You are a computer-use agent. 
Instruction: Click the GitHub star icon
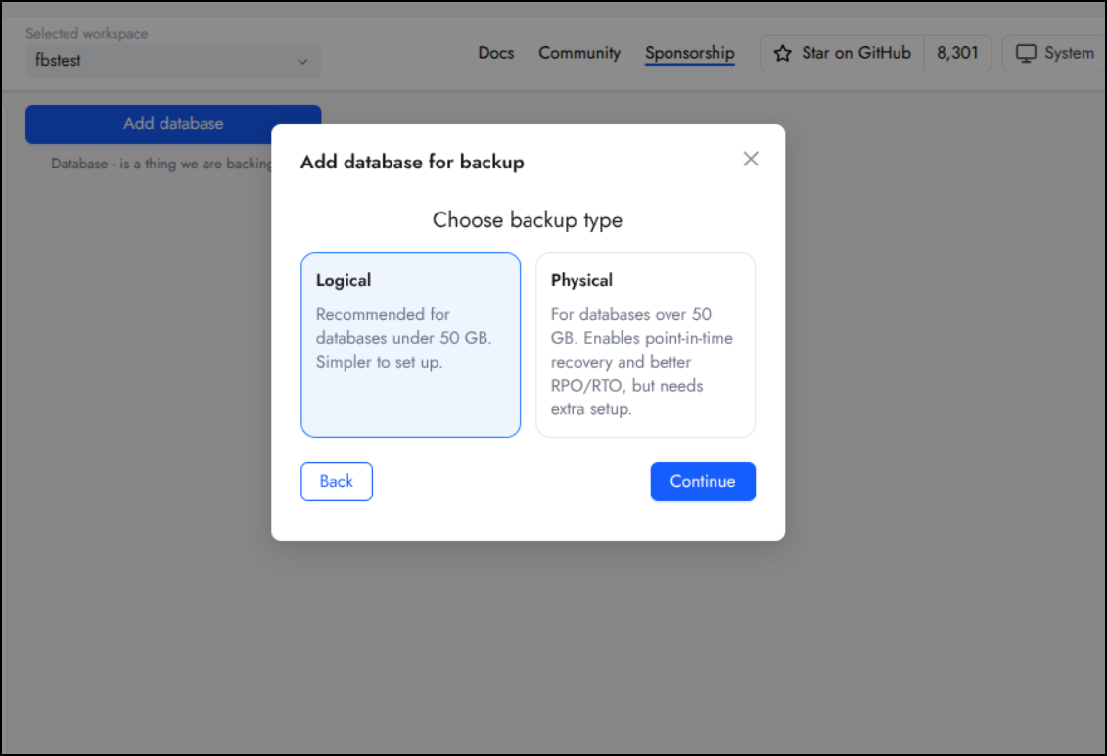[x=782, y=54]
